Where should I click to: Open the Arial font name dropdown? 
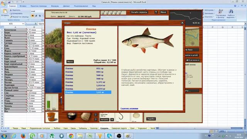(x=37, y=11)
